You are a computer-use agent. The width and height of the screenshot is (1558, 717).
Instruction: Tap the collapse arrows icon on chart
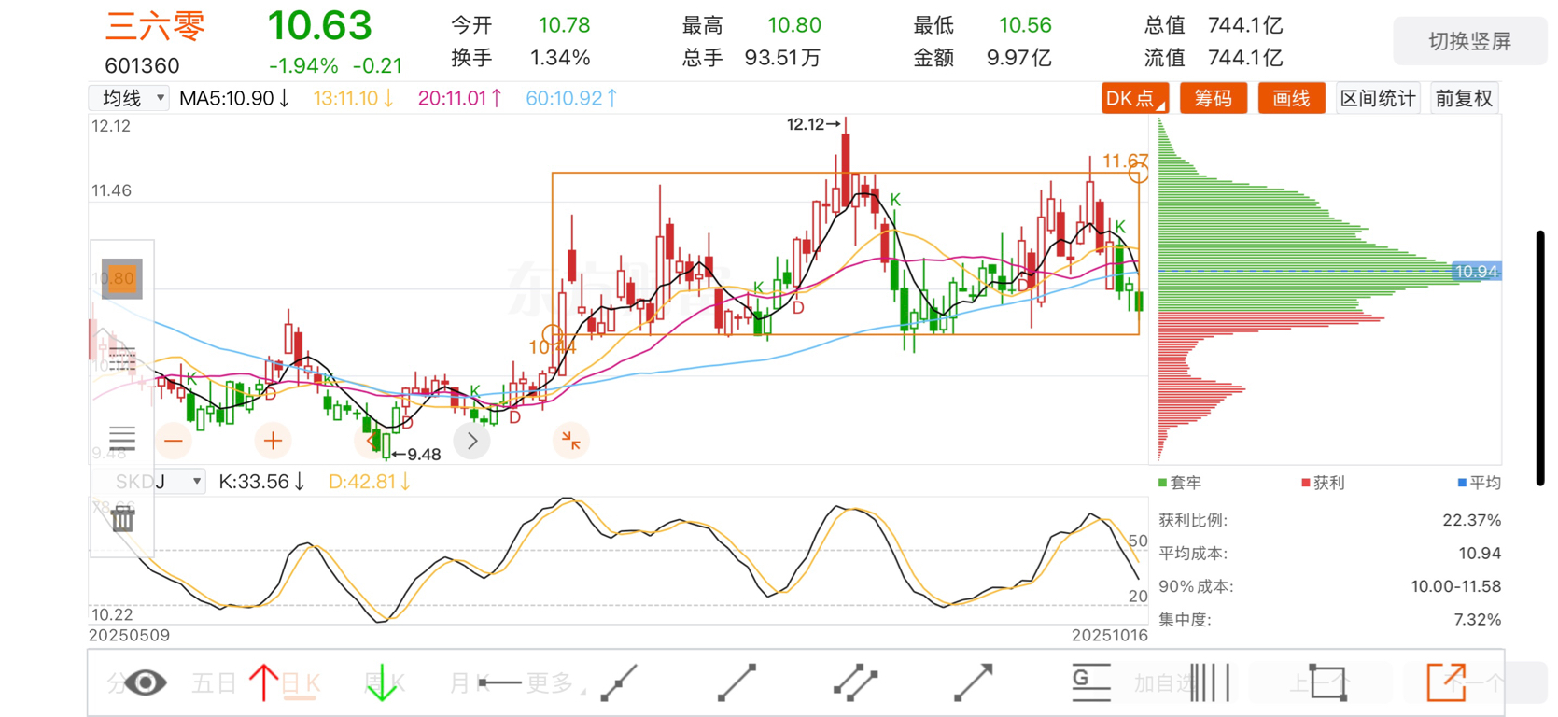[x=570, y=441]
